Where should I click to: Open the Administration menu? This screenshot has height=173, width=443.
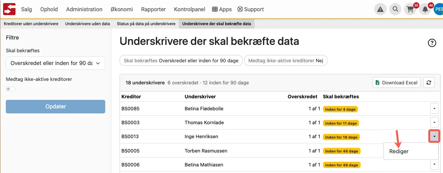pos(84,9)
